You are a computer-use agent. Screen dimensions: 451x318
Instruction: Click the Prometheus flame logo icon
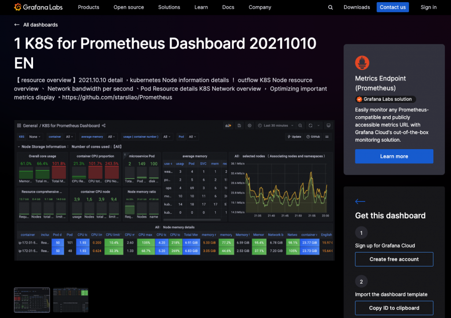tap(362, 62)
